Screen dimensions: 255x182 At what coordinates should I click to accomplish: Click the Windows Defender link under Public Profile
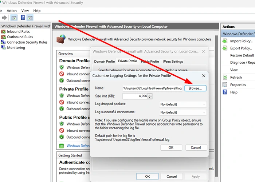click(x=78, y=146)
